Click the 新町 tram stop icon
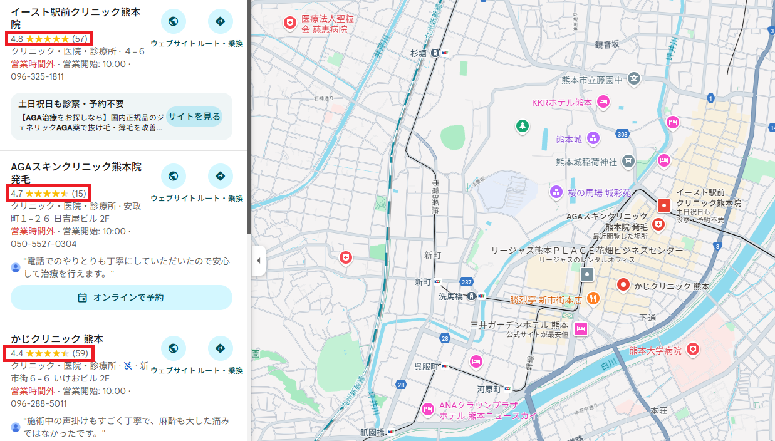The height and width of the screenshot is (441, 775). coord(437,282)
